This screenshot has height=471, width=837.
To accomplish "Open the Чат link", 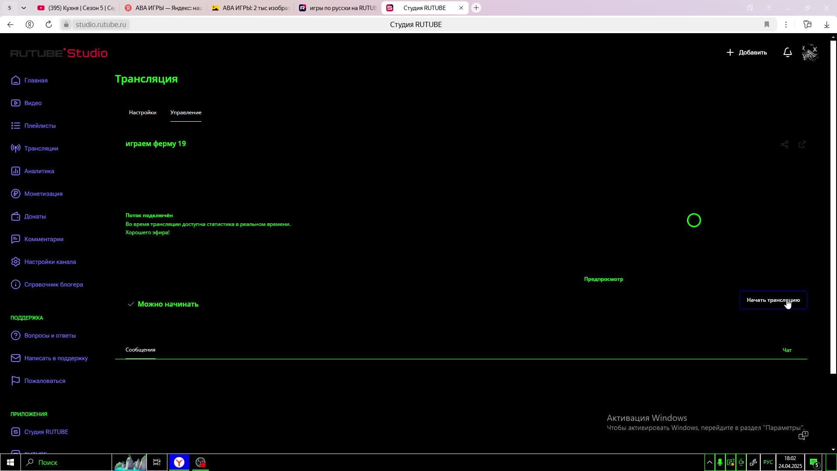I will (786, 350).
